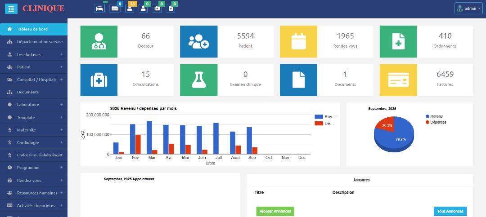
Task: Click the green Ordonnance file icon
Action: point(398,41)
